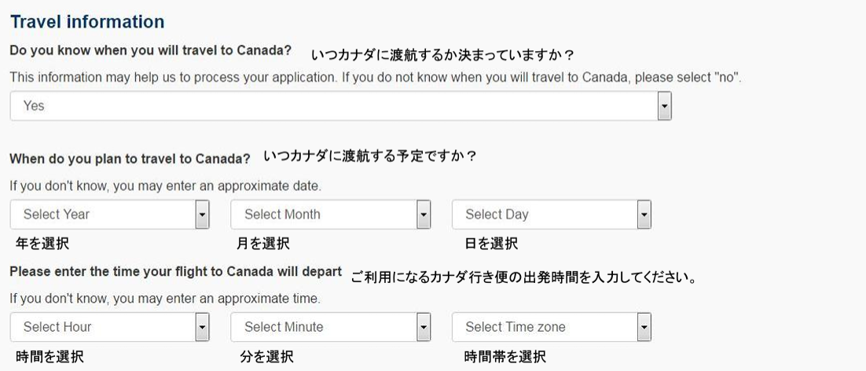The image size is (866, 371).
Task: Click the 'Select Month' field text
Action: click(282, 214)
